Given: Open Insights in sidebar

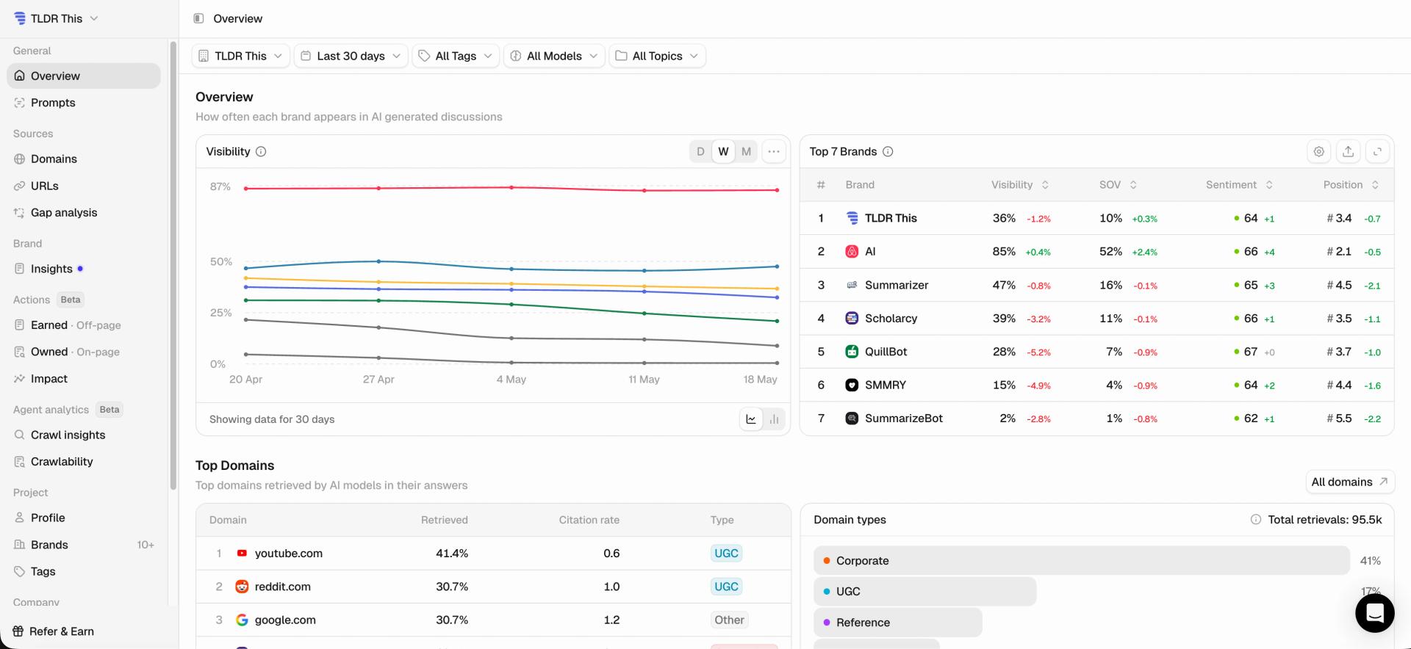Looking at the screenshot, I should (x=84, y=269).
